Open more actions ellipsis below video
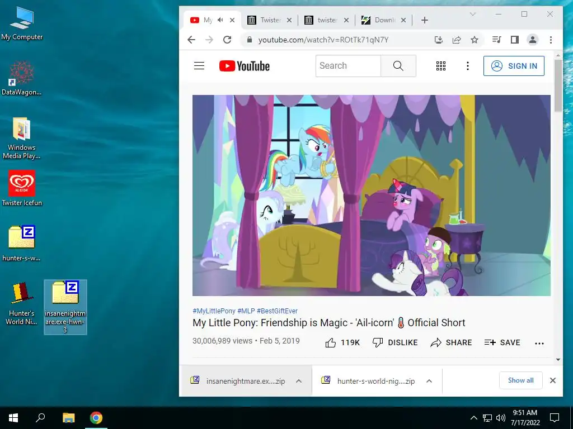The width and height of the screenshot is (573, 429). (x=539, y=343)
